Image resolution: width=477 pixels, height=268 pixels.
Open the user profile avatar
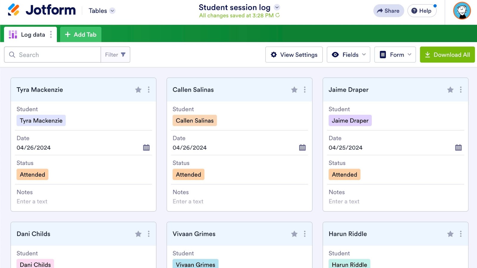click(x=462, y=11)
